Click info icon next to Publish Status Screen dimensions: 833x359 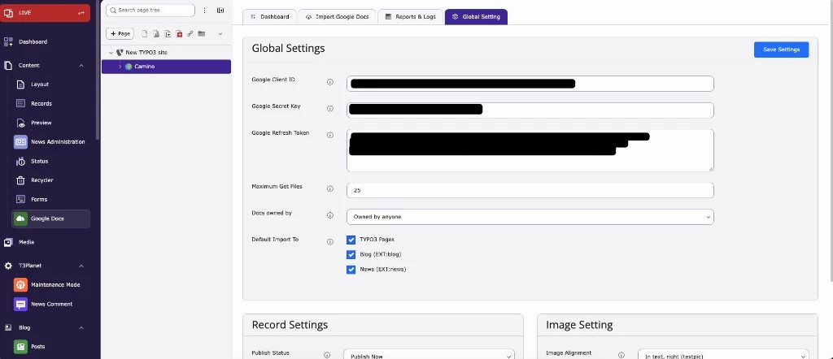(x=327, y=355)
